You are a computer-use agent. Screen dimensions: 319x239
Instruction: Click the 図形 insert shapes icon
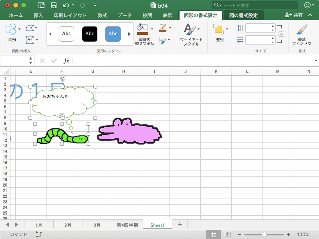pyautogui.click(x=11, y=29)
